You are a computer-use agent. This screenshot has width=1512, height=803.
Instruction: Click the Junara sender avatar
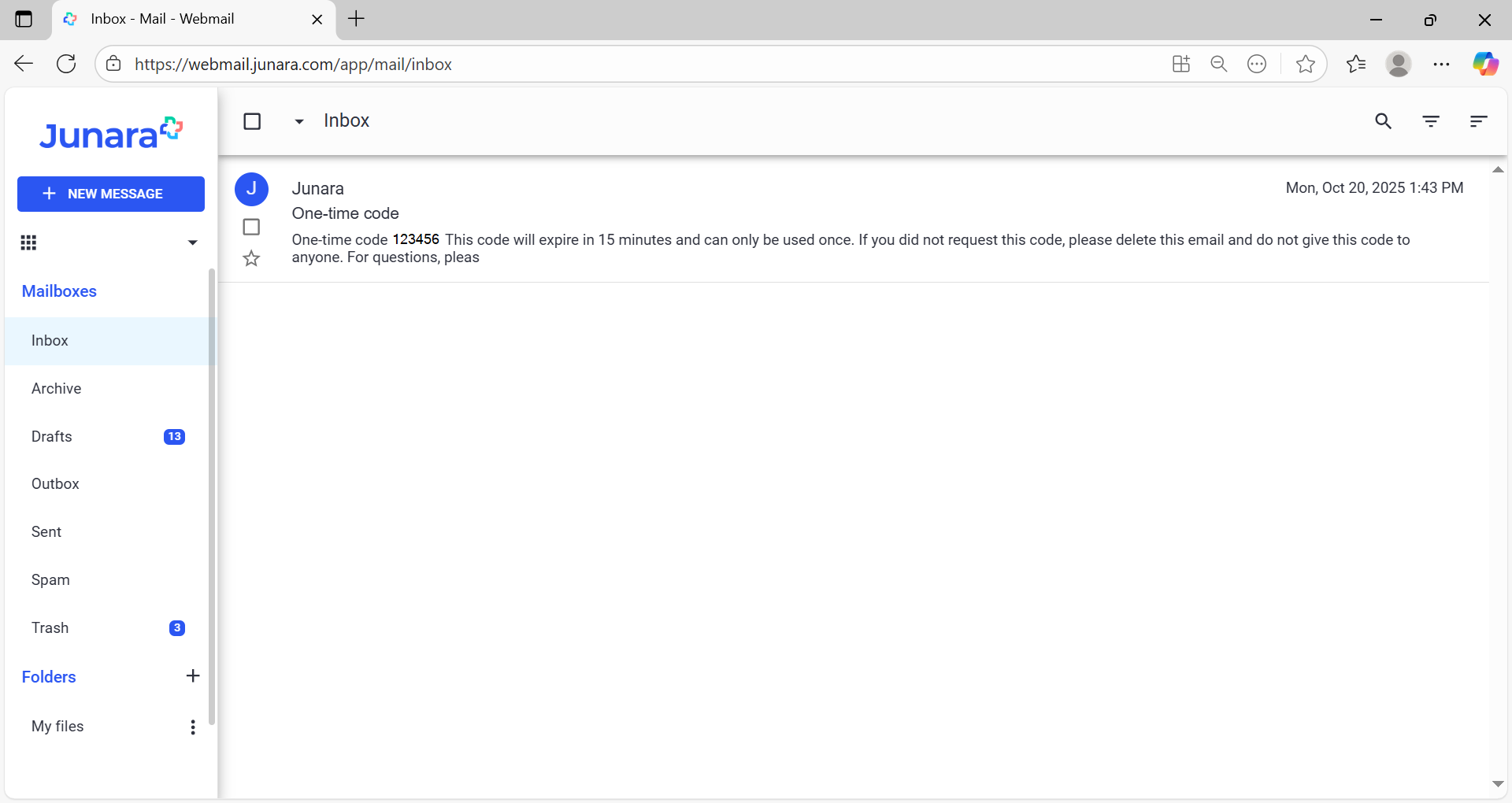point(251,189)
